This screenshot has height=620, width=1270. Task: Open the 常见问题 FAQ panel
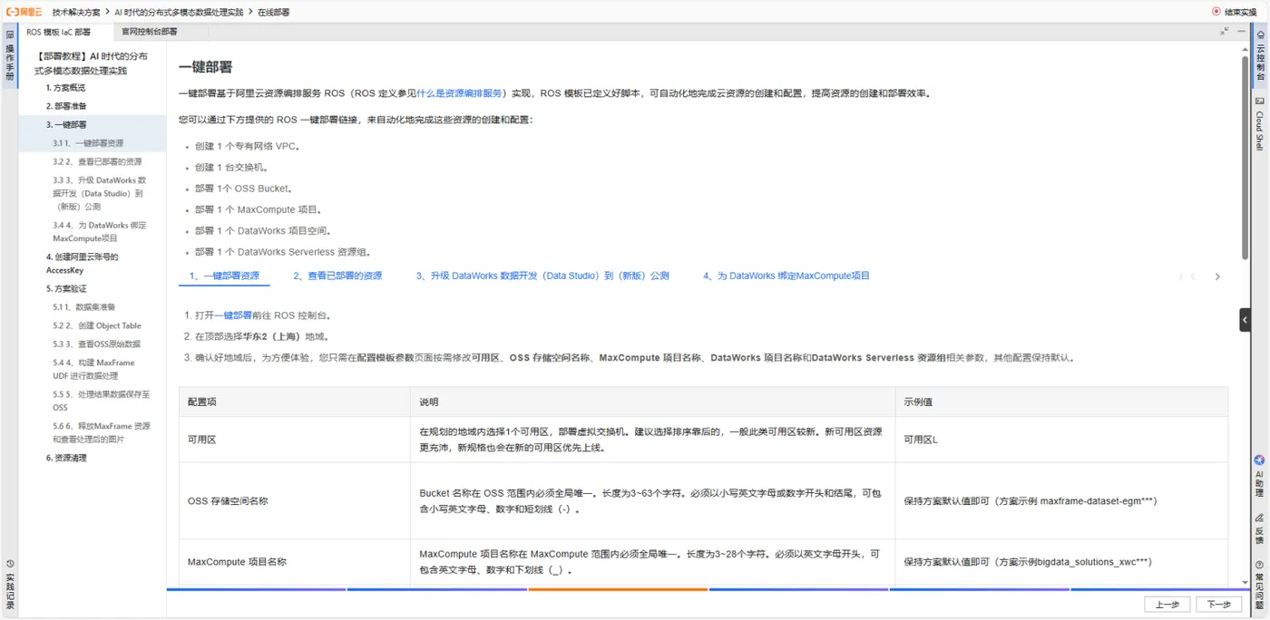pos(1260,583)
